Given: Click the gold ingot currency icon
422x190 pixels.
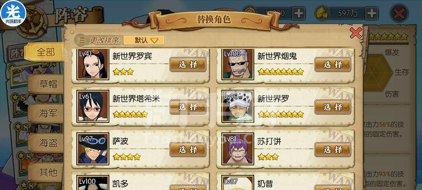Looking at the screenshot, I should [321, 13].
